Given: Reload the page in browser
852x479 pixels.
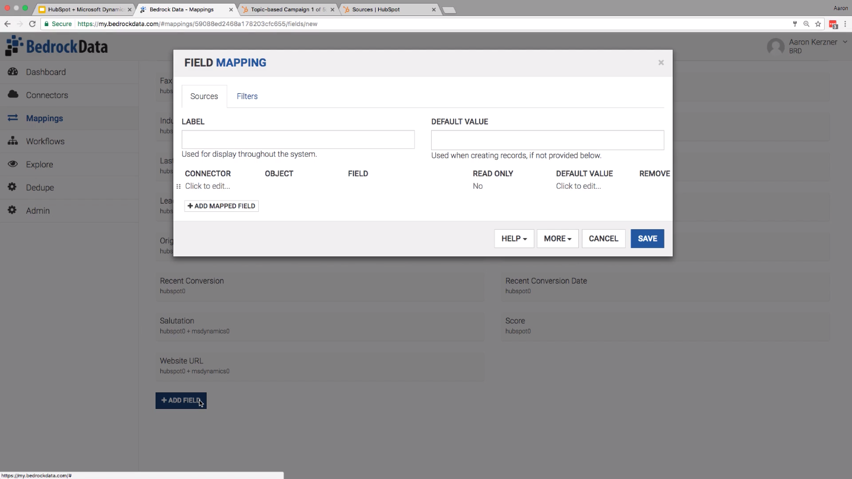Looking at the screenshot, I should [32, 24].
